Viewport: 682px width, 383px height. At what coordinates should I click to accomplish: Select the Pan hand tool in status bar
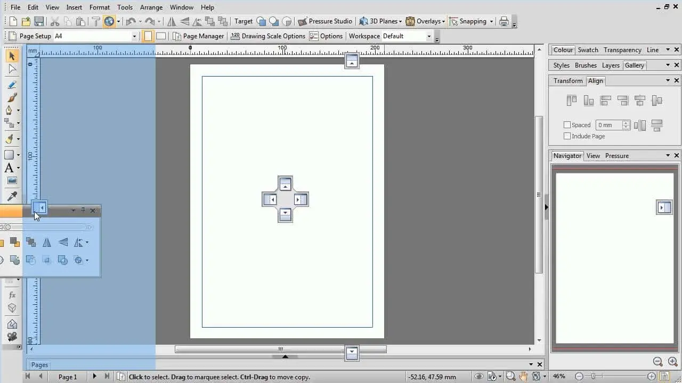coord(524,377)
